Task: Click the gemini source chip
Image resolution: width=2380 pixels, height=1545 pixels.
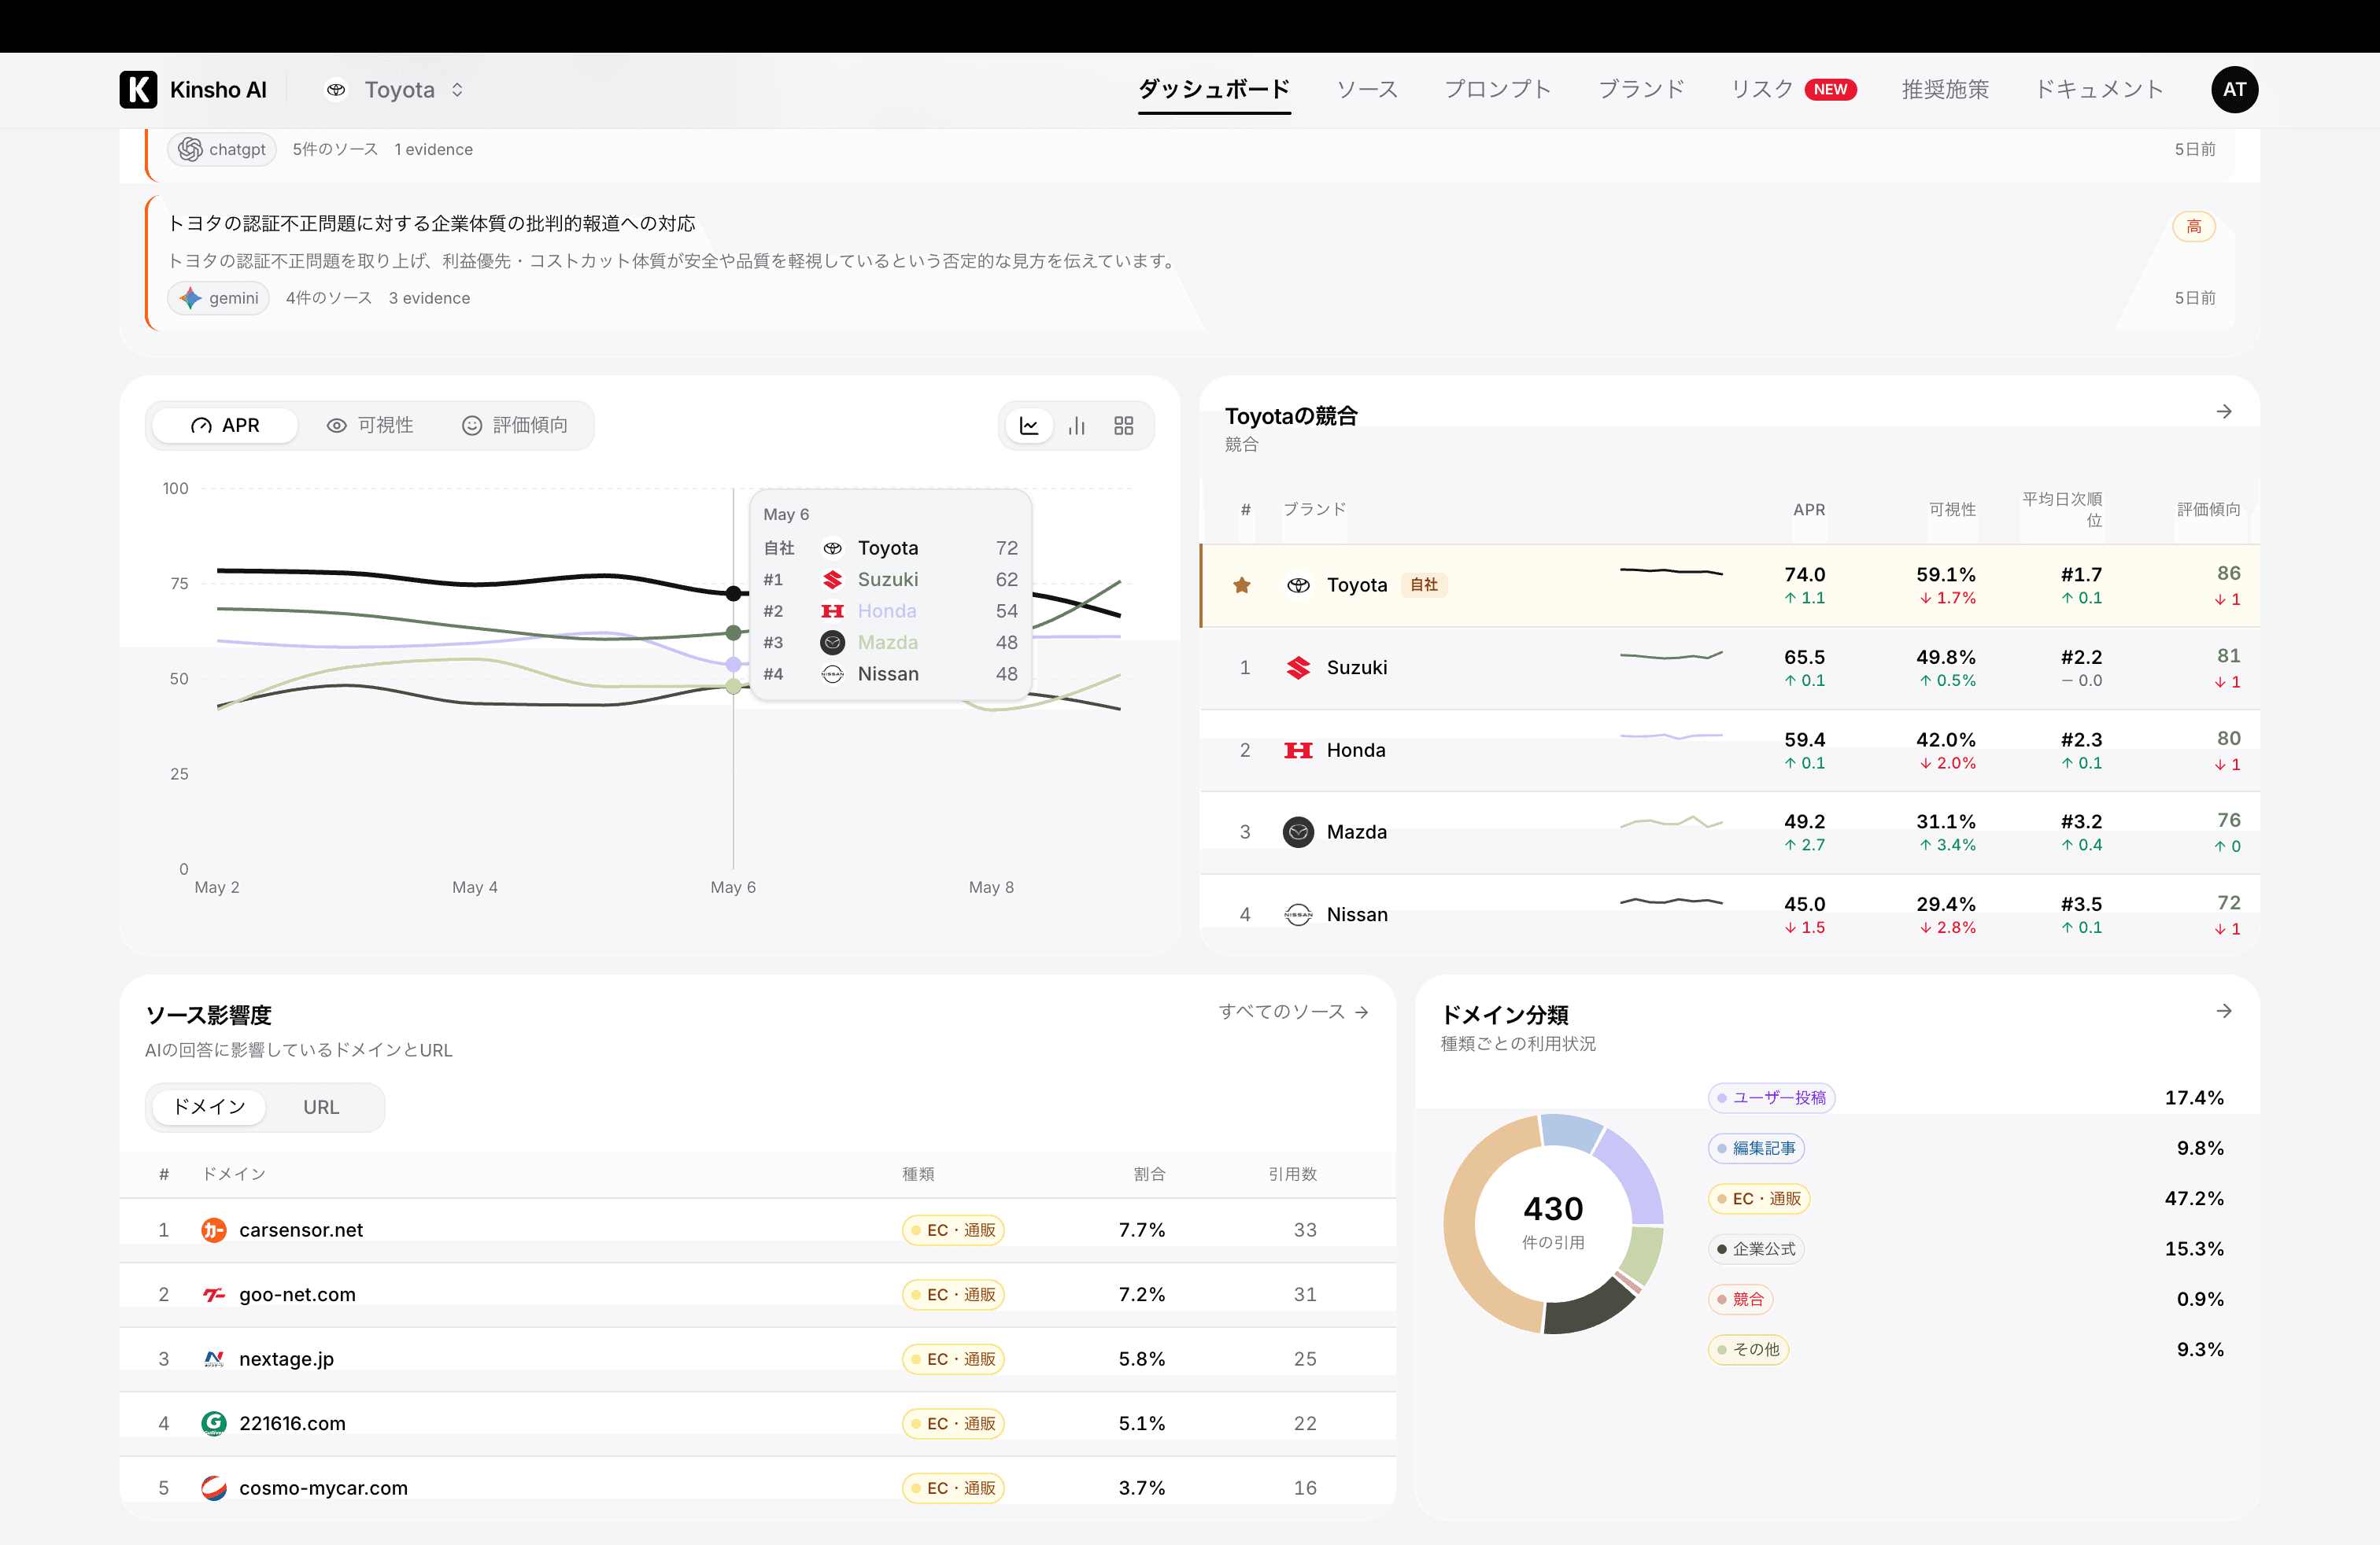Action: click(x=218, y=298)
